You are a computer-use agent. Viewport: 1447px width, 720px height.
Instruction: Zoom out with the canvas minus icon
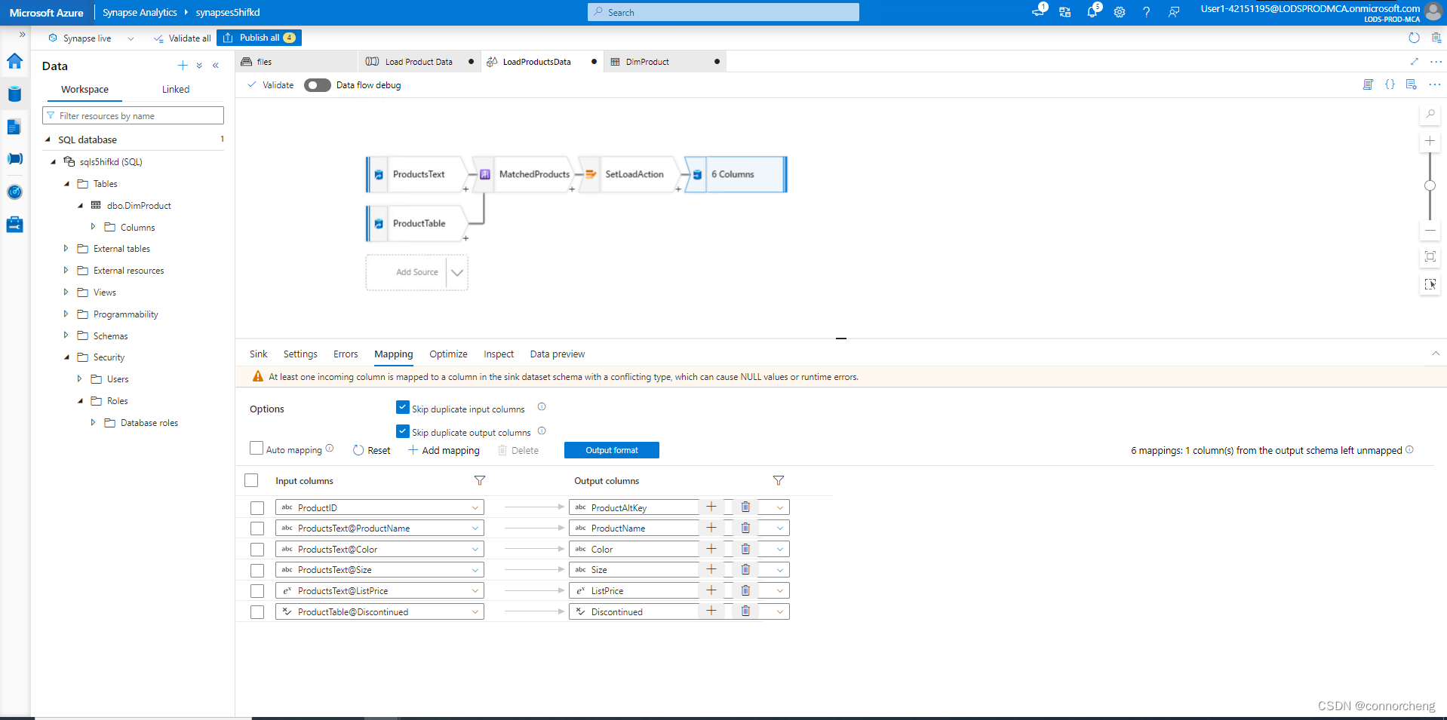click(x=1430, y=230)
